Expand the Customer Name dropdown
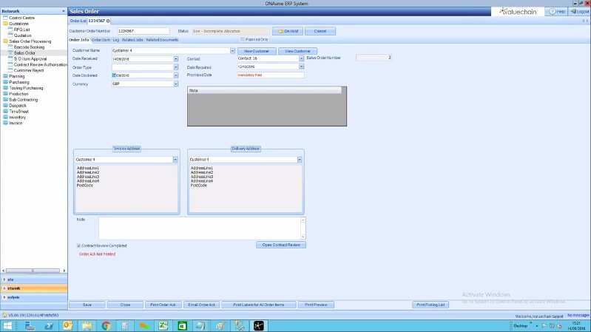This screenshot has width=591, height=332. coord(232,50)
